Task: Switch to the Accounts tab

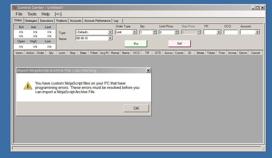Action: [76, 21]
